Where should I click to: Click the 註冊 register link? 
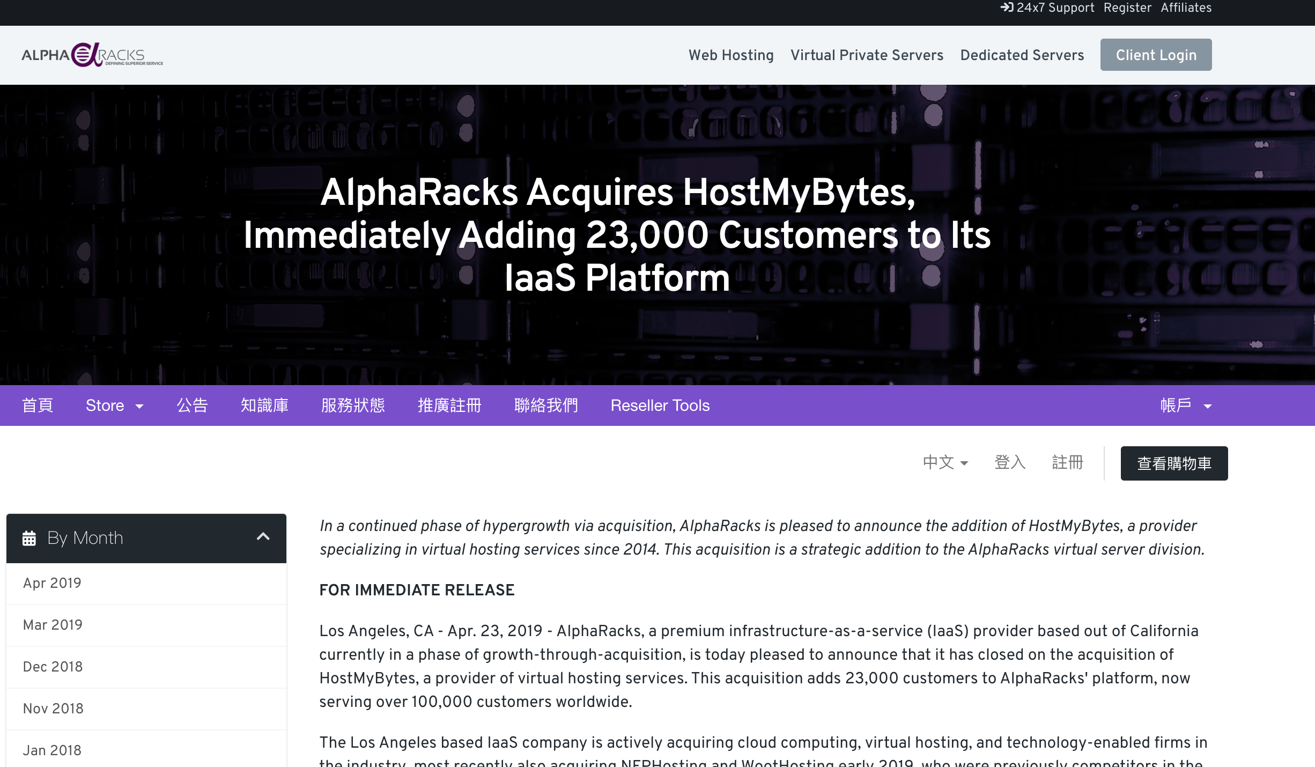1067,462
